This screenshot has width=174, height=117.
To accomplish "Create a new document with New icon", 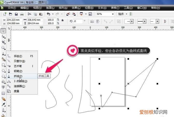I will coord(5,14).
